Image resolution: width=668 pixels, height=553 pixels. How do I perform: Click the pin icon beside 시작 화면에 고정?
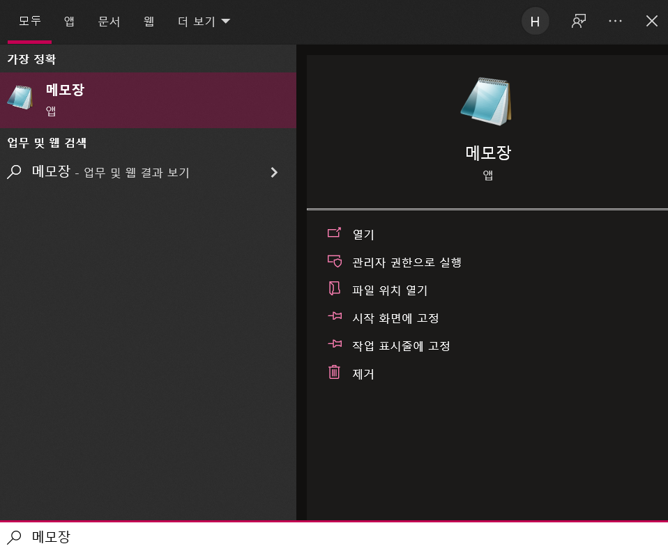[335, 316]
